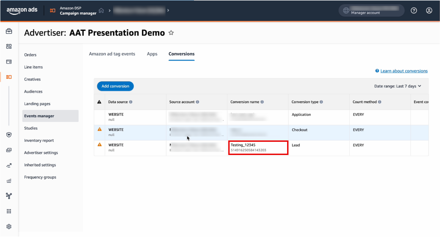Click the Add conversion button
This screenshot has height=238, width=440.
pos(115,86)
